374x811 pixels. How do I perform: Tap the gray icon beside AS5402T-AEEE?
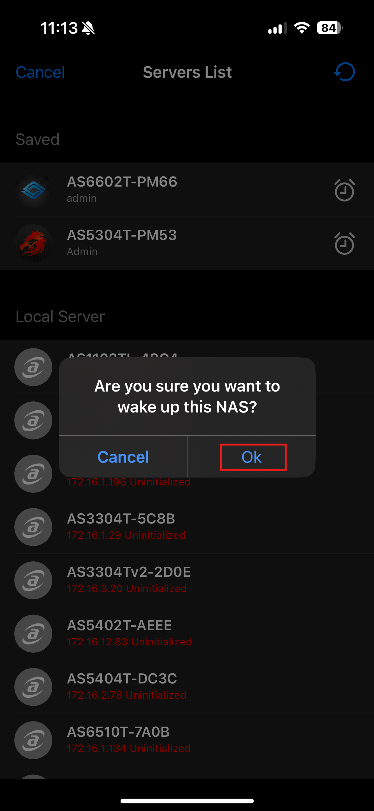point(33,634)
